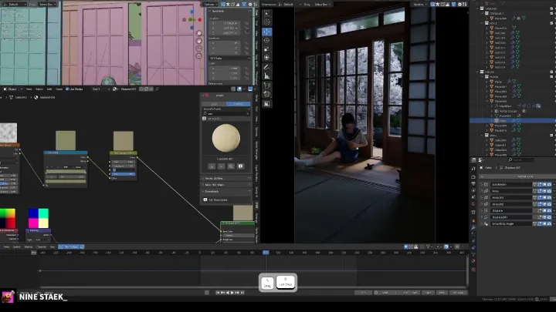This screenshot has width=556, height=312.
Task: Click the round material preview sphere thumbnail
Action: pos(225,138)
